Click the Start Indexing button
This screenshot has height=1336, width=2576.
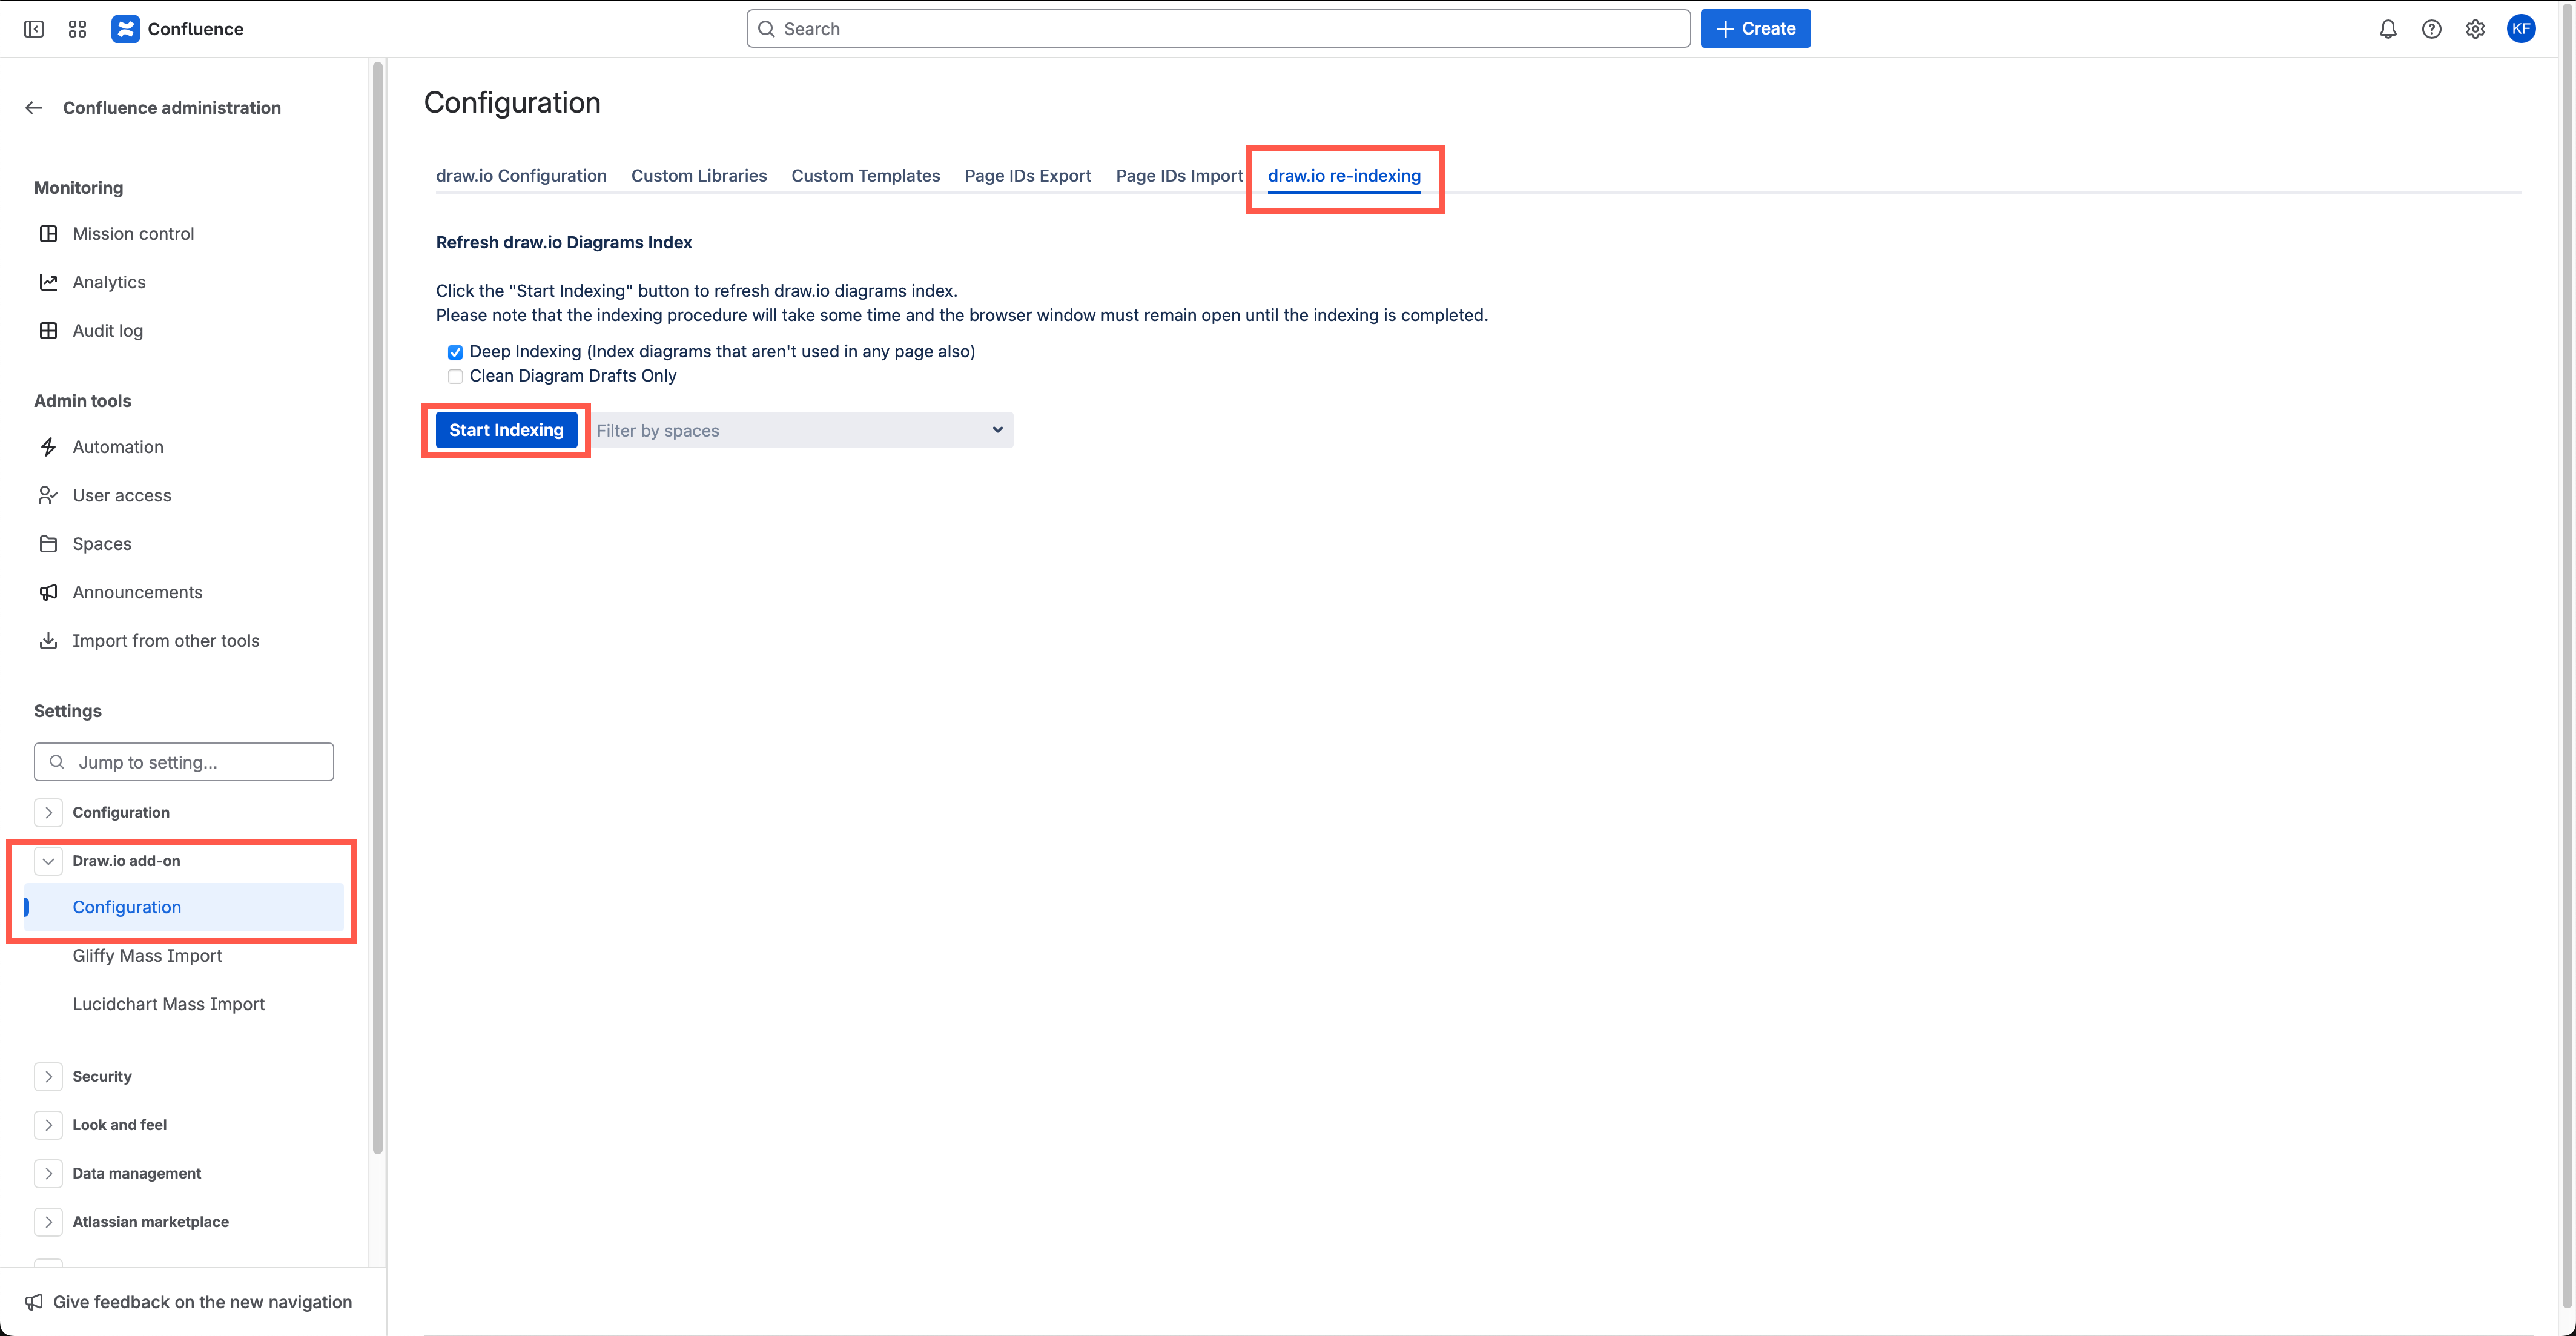[506, 430]
